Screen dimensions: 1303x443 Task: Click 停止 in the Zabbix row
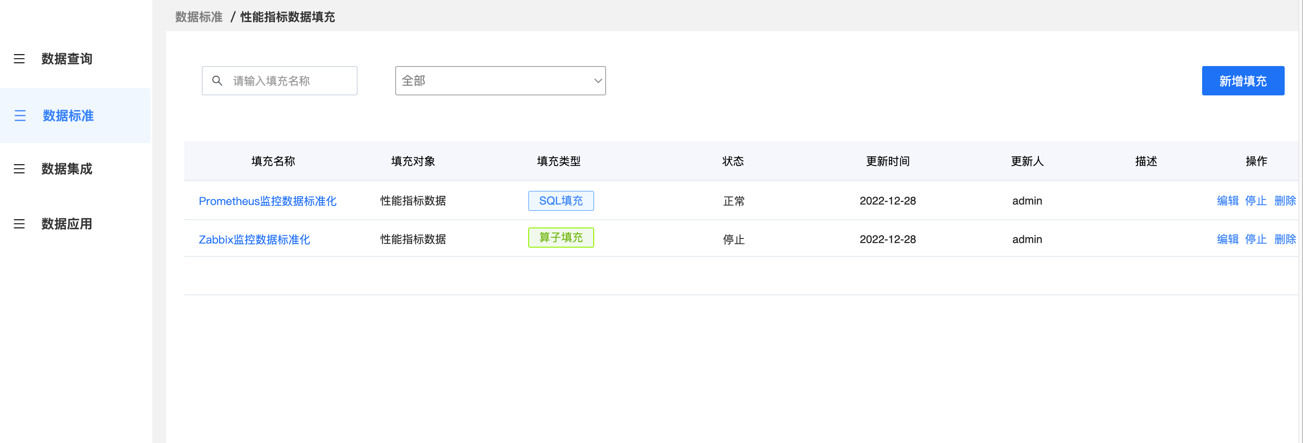pos(1255,239)
